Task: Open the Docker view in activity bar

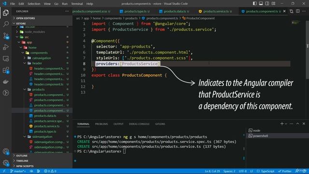Action: coord(6,82)
